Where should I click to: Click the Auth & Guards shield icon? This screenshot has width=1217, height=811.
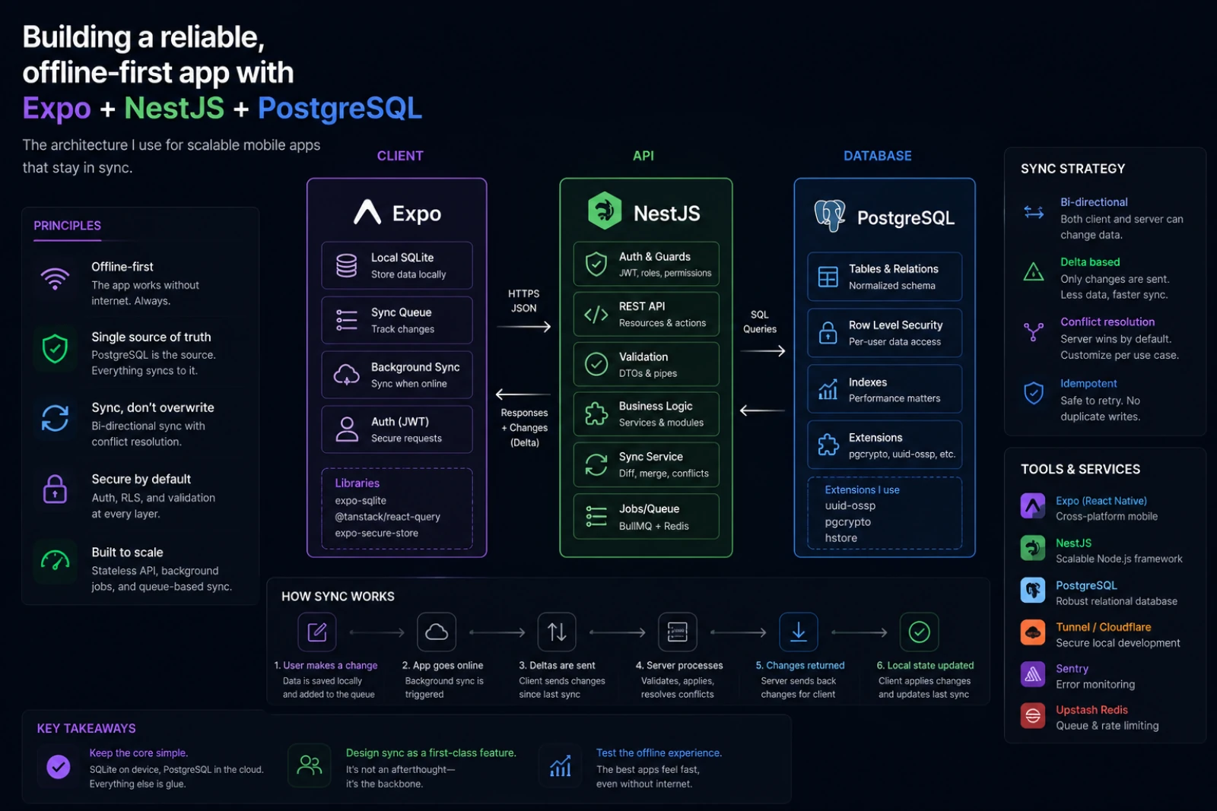point(596,265)
